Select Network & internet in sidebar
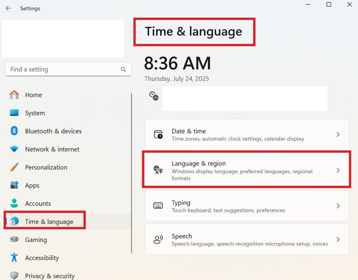358x280 pixels. pos(67,149)
